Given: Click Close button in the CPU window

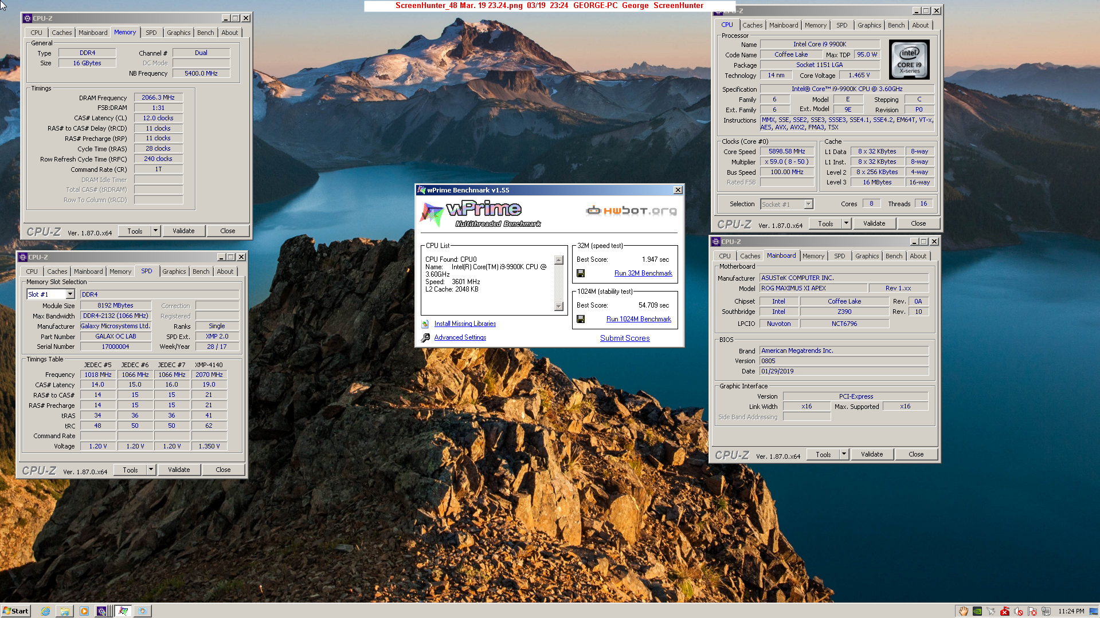Looking at the screenshot, I should 918,223.
